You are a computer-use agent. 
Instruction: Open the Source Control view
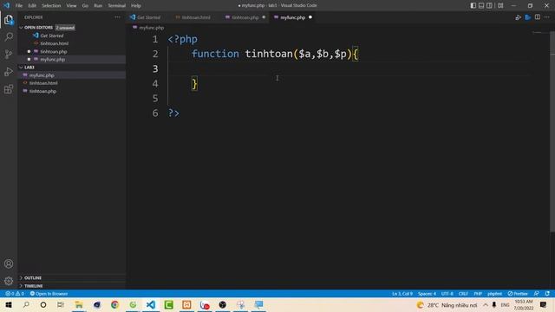pos(9,54)
